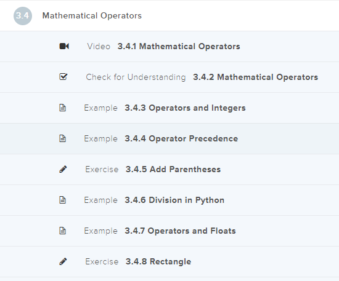Click the 3.4 module number circle badge

click(23, 16)
